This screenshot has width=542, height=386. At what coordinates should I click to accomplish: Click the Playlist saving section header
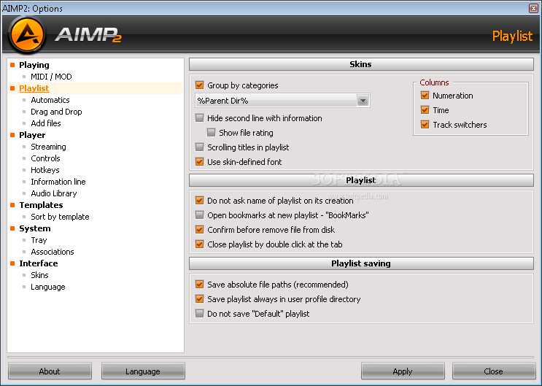361,263
